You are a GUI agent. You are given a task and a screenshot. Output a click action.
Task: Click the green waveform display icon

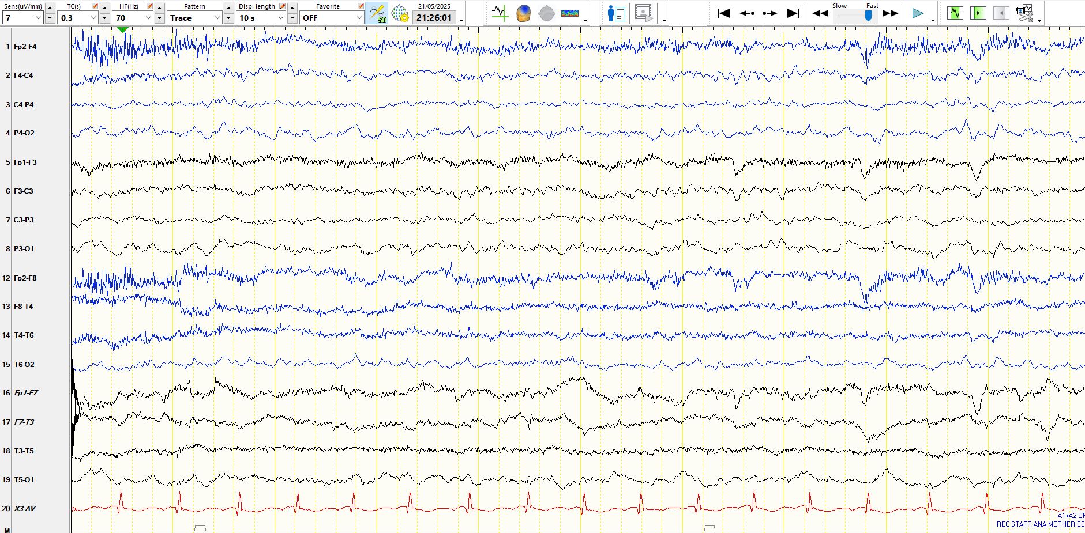955,13
